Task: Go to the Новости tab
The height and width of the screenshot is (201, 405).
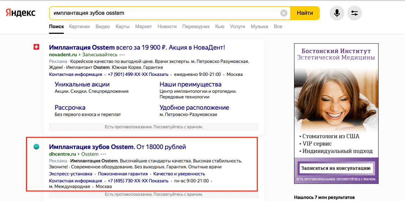Action: [x=167, y=26]
